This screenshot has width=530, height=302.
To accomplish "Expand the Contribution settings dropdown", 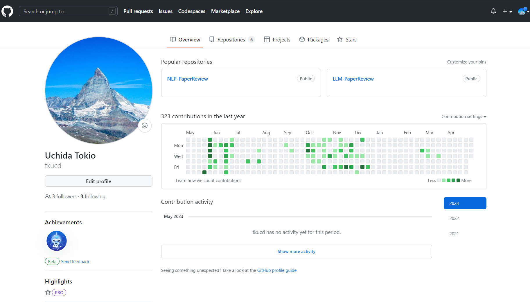I will click(x=464, y=117).
